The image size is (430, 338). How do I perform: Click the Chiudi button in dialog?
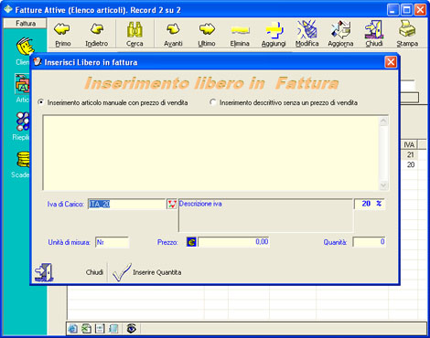point(94,272)
